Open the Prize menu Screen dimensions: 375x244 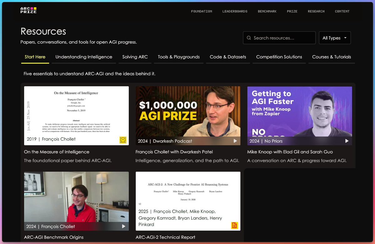coord(292,11)
